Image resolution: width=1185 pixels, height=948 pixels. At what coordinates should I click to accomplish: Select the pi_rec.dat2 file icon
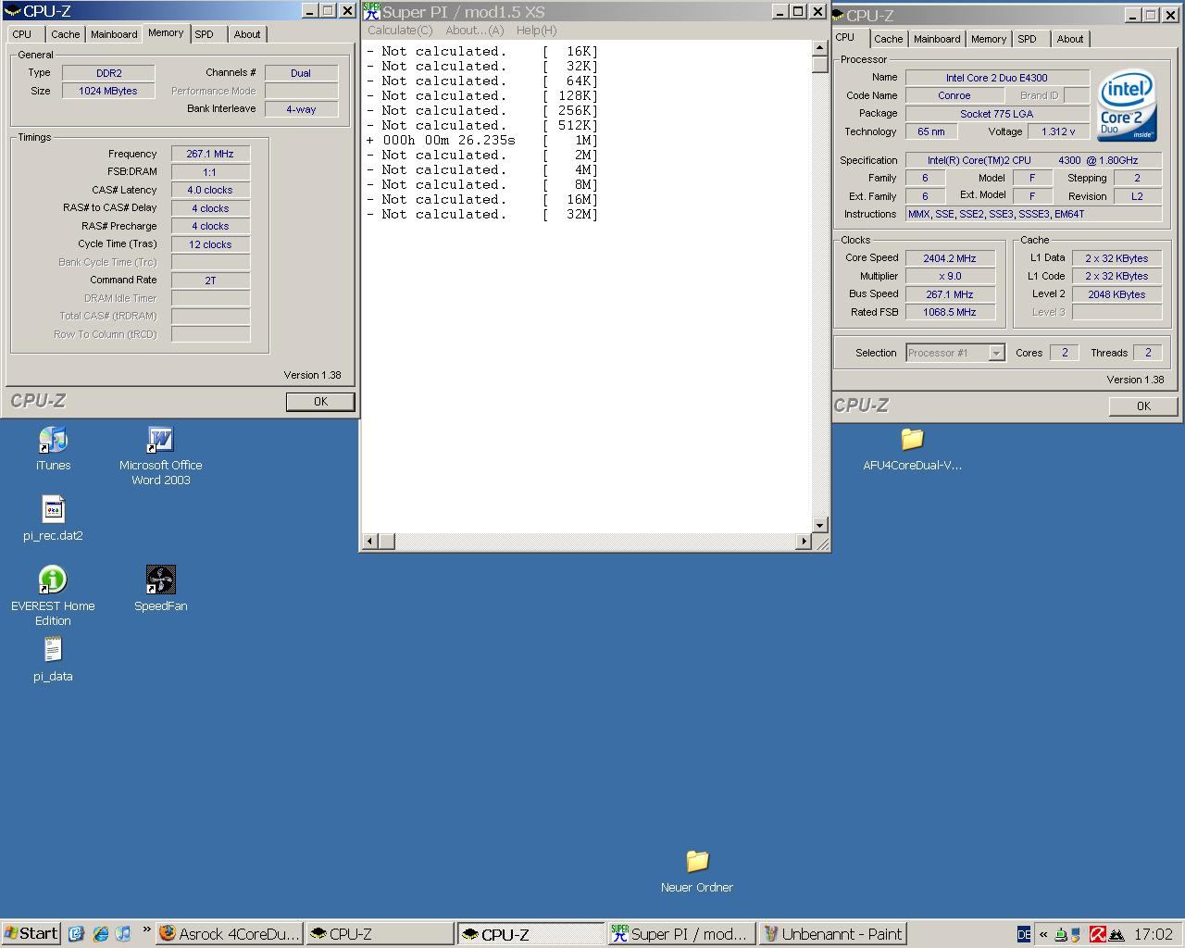53,510
